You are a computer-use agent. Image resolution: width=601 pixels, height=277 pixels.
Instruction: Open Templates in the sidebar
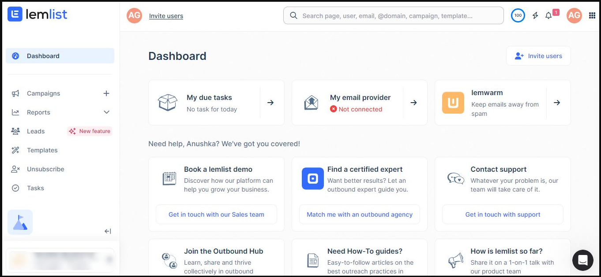(42, 150)
